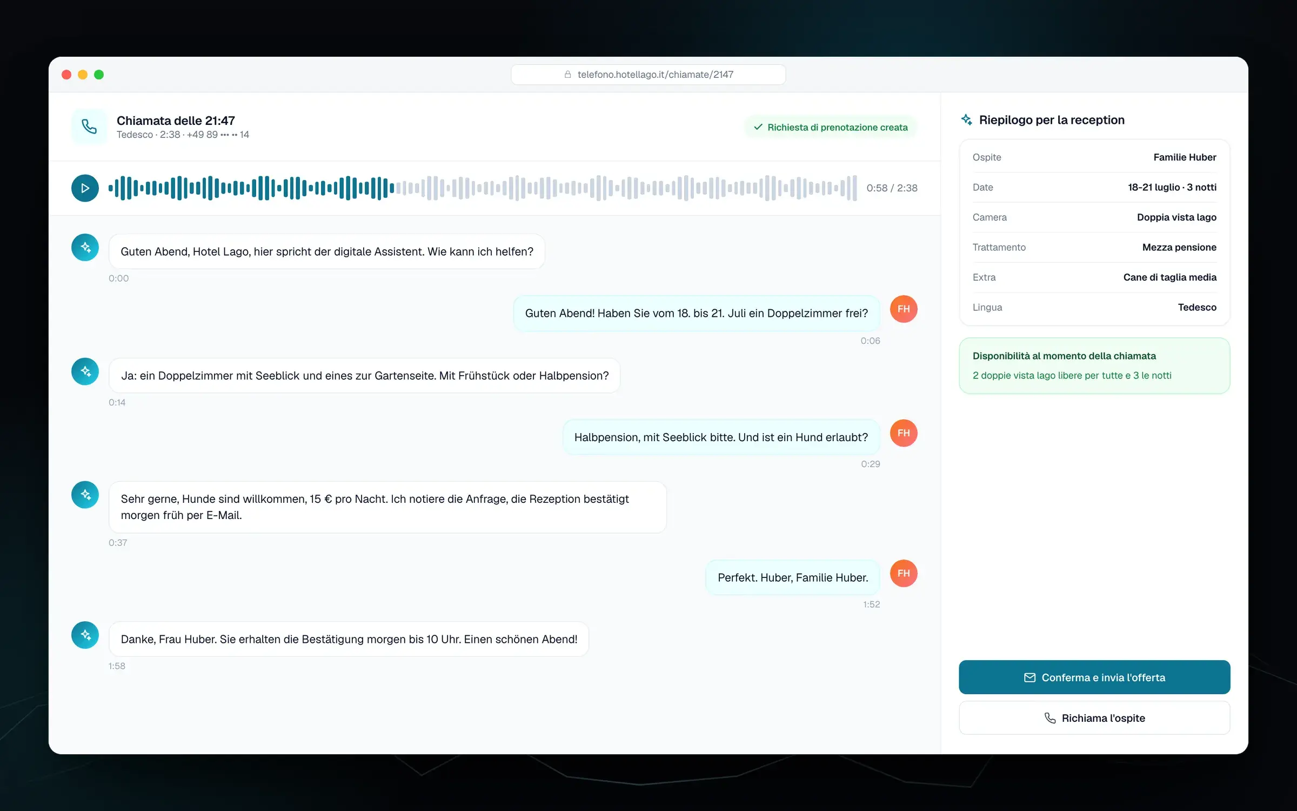Screen dimensions: 1297x811
Task: Click the assistant avatar next to the Hunde sind willkommen message
Action: click(85, 495)
